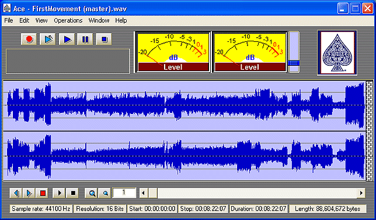Viewport: 376px width, 220px height.
Task: Click in the lower channel waveform
Action: point(184,156)
